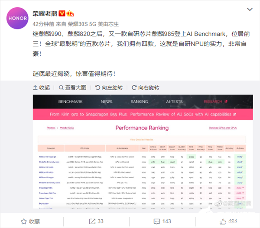The height and width of the screenshot is (228, 260).
Task: Repost via the share icon showing 33
Action: tap(96, 222)
